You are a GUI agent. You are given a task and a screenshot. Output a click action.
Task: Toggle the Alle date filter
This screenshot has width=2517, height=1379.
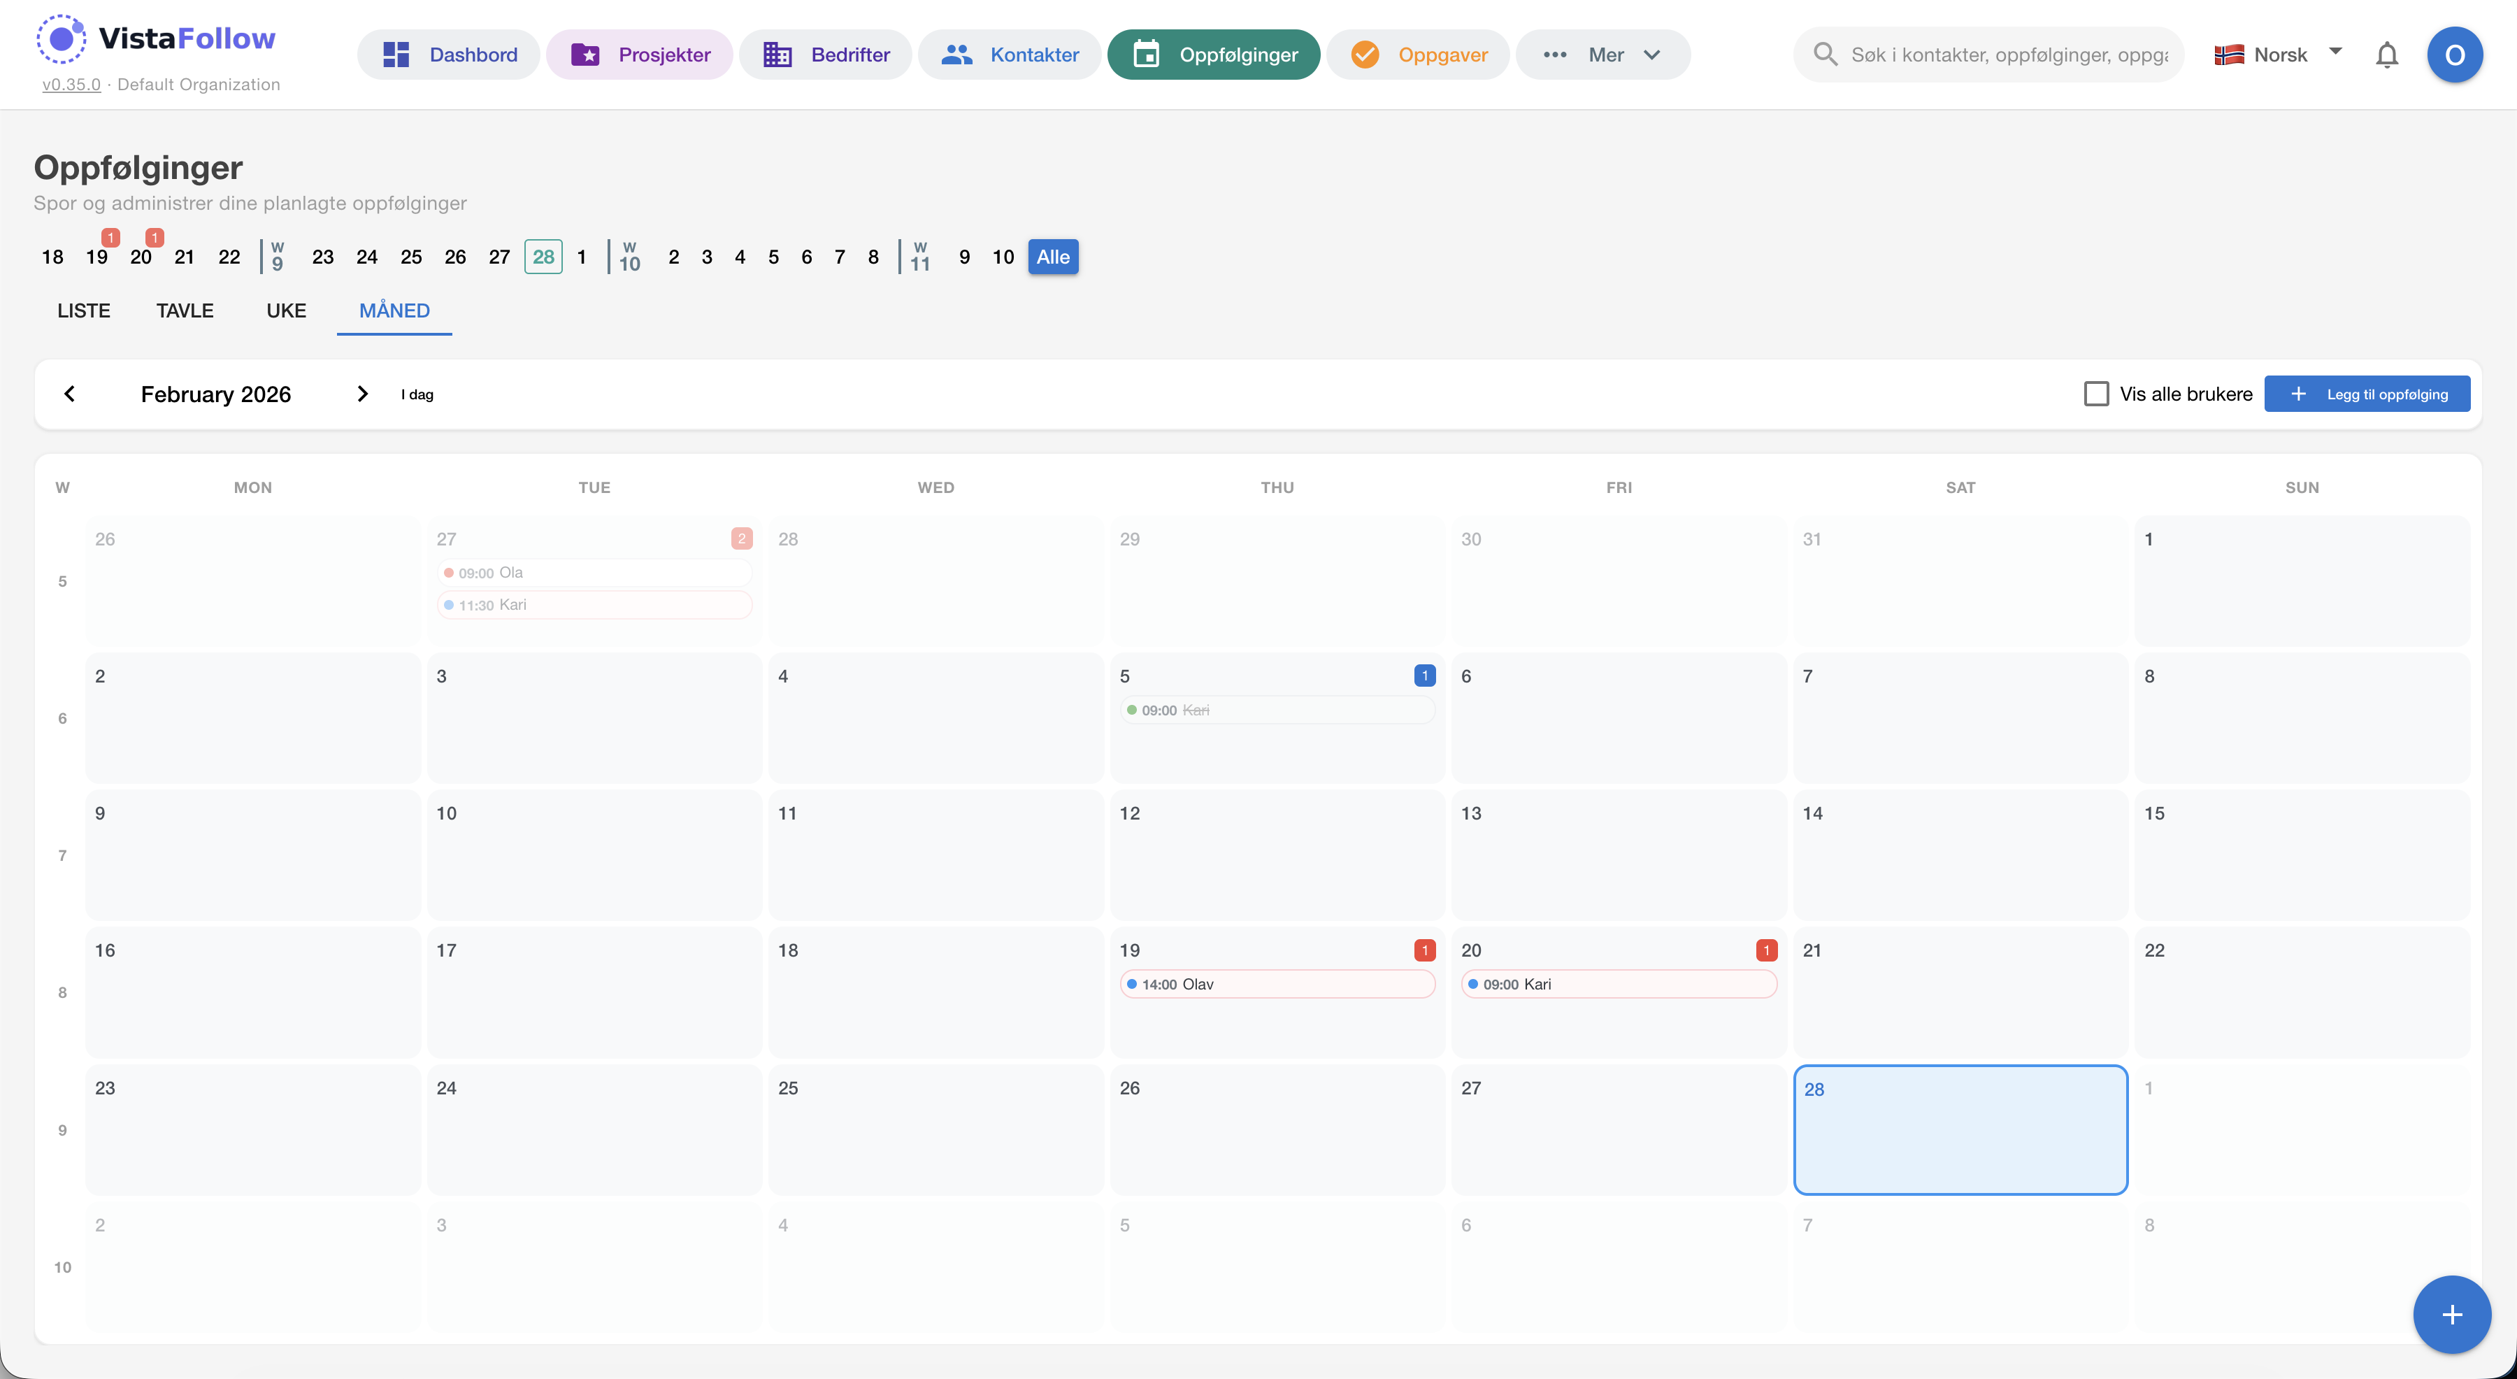(1052, 257)
